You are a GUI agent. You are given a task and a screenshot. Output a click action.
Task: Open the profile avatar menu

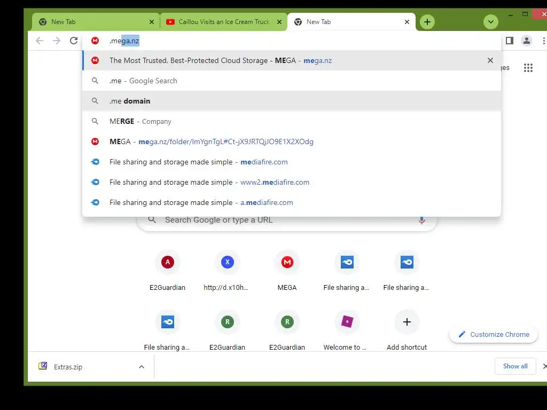(526, 41)
